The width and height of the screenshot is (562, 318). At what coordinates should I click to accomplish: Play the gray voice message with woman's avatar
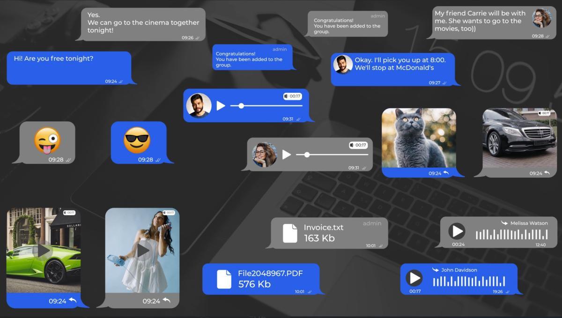point(287,155)
